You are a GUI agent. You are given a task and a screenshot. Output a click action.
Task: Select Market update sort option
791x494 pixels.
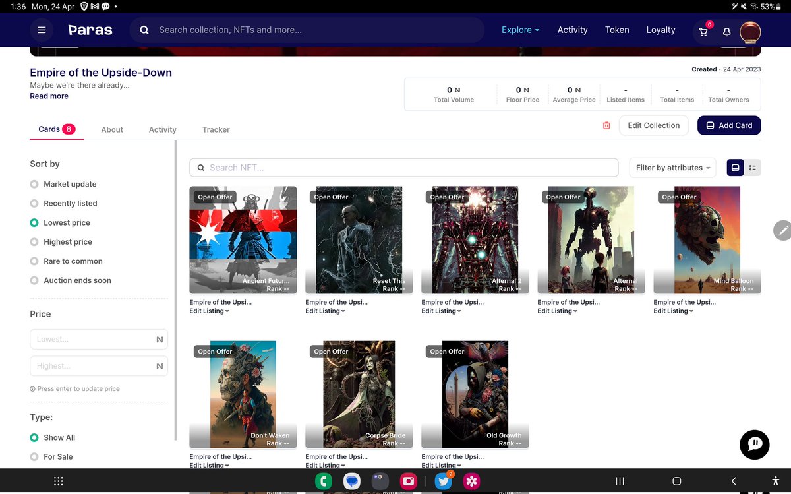pos(63,184)
